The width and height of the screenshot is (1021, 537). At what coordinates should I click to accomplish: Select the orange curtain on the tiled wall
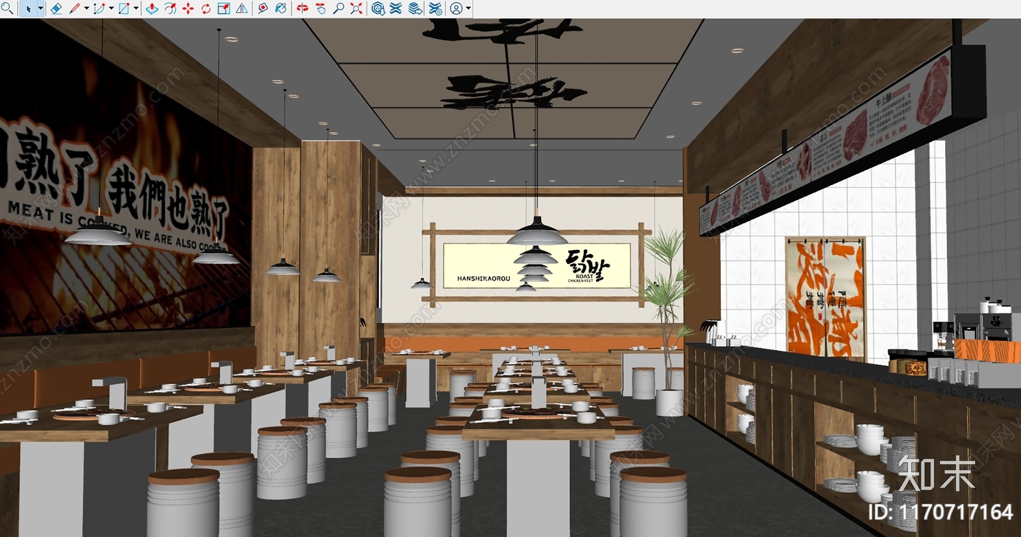pos(826,299)
